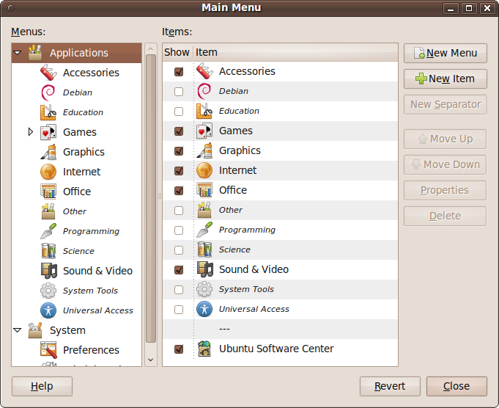Enable the System Tools show checkbox
This screenshot has height=408, width=499.
[179, 289]
